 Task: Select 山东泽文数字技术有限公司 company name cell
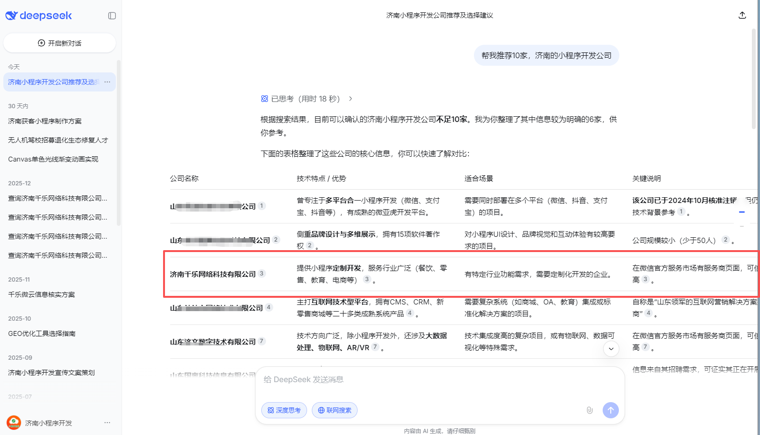pyautogui.click(x=213, y=342)
